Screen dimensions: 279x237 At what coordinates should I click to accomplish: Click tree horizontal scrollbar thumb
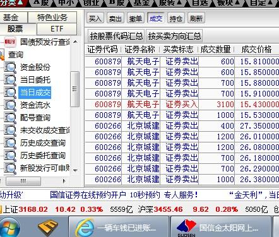23,181
